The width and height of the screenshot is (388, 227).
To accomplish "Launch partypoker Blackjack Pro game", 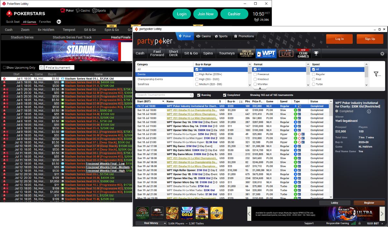I will coord(157,213).
